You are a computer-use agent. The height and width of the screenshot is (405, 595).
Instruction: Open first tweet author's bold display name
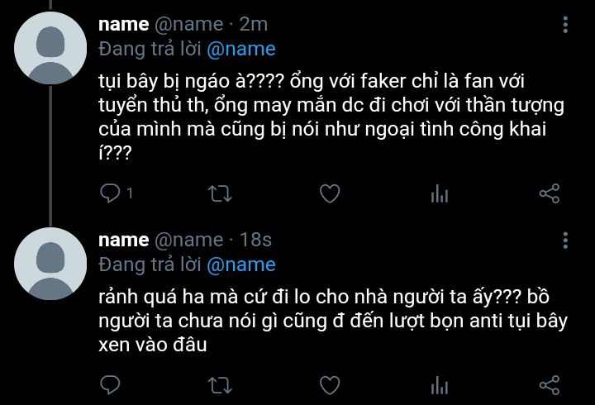click(124, 25)
